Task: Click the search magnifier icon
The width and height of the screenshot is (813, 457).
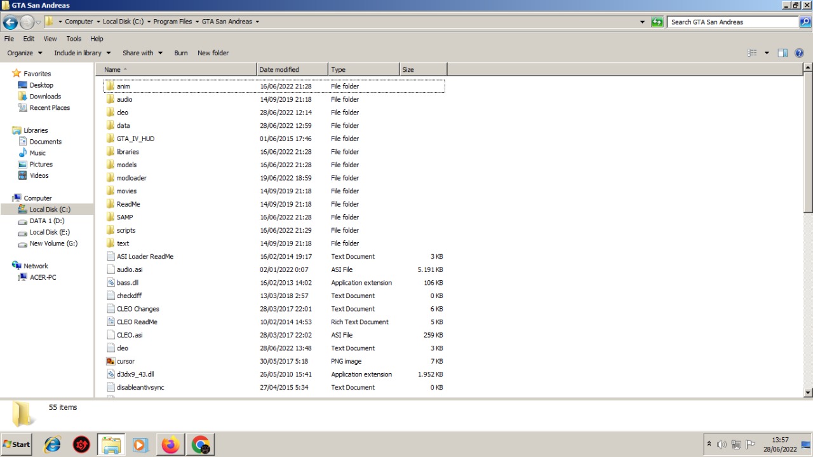Action: pos(805,22)
